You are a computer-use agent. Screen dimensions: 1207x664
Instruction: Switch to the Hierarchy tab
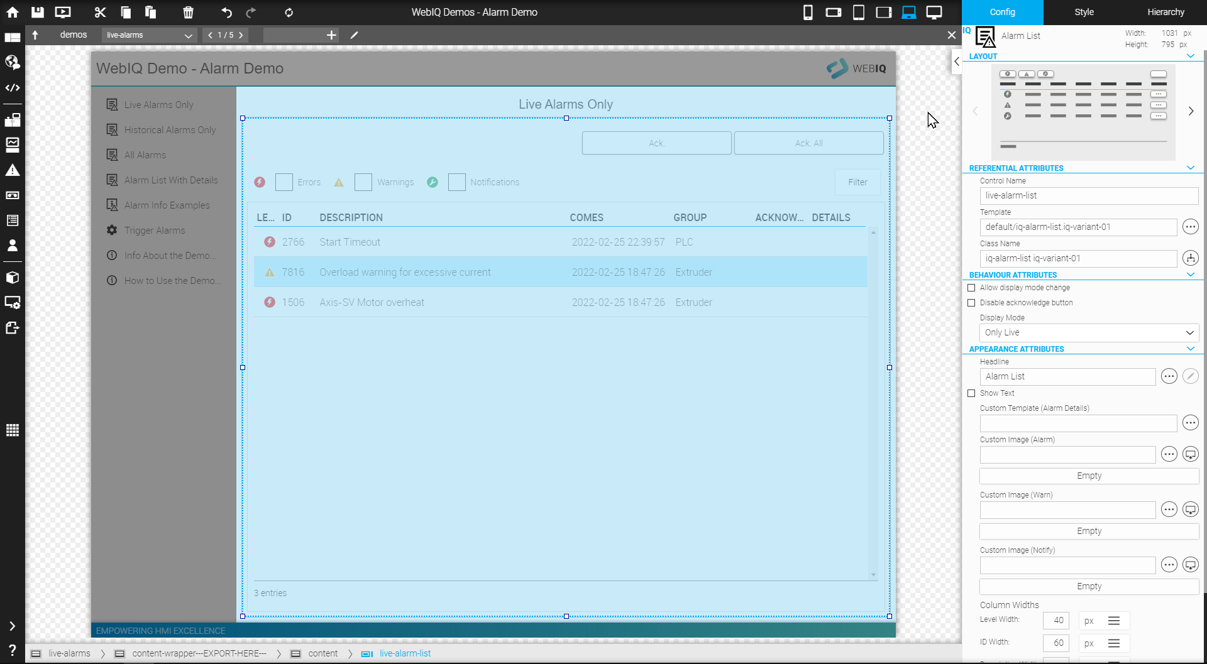[1166, 12]
